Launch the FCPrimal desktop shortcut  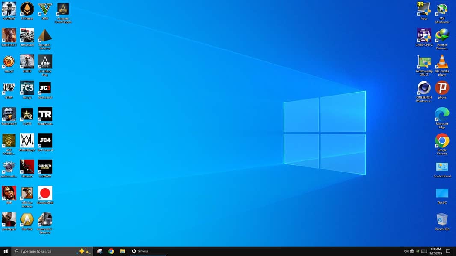27,9
